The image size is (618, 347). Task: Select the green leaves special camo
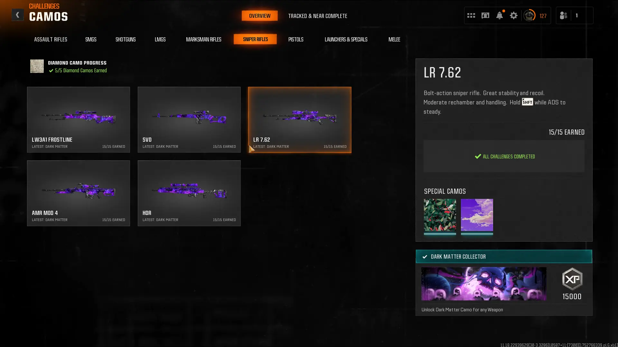tap(440, 215)
